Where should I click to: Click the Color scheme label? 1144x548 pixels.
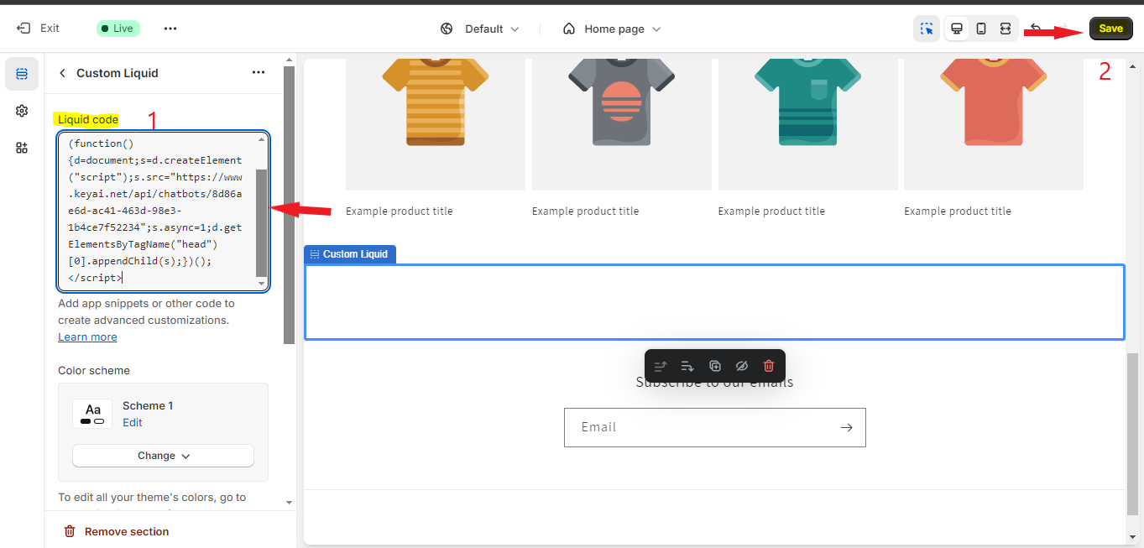pos(94,370)
